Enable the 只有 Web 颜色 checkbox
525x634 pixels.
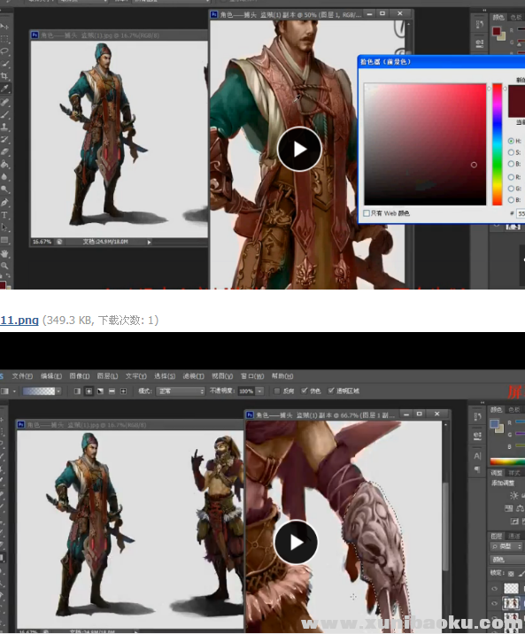tap(367, 213)
